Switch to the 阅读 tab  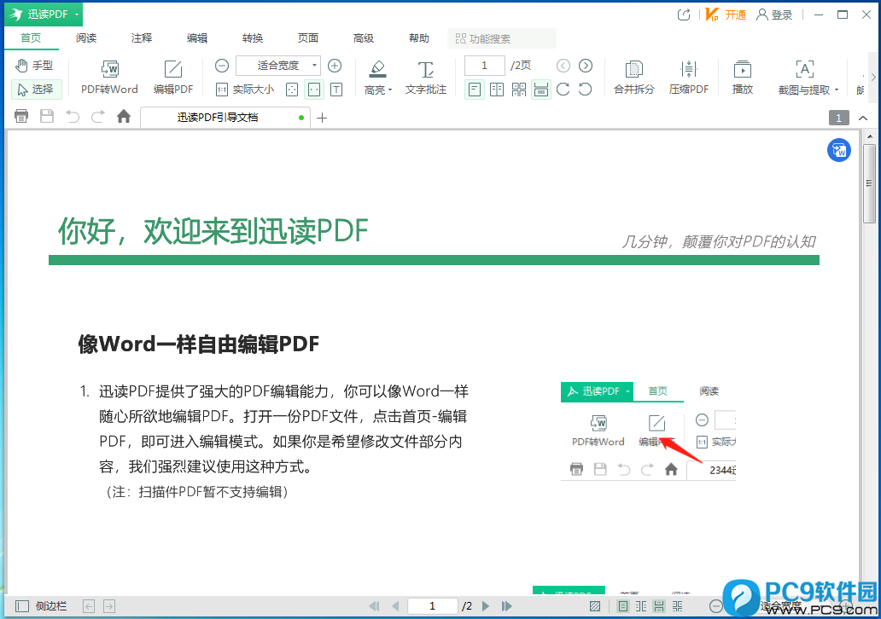(x=86, y=38)
